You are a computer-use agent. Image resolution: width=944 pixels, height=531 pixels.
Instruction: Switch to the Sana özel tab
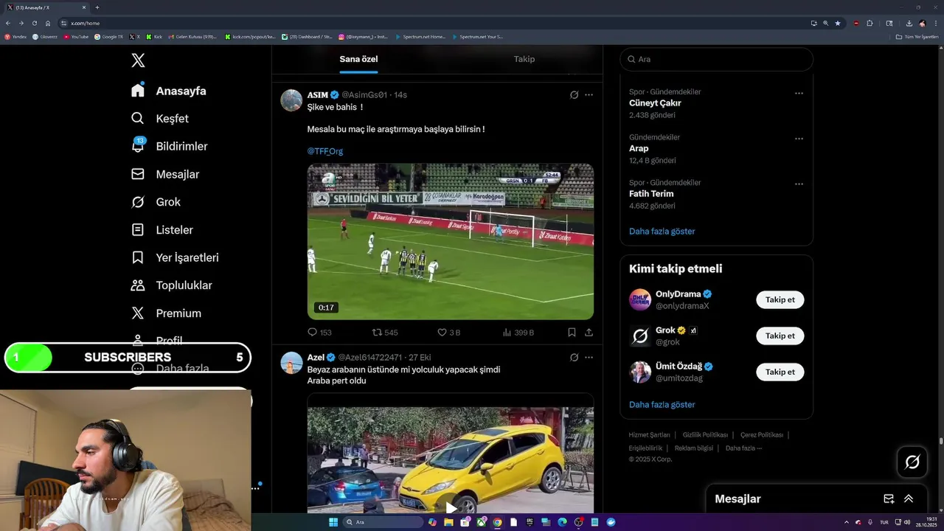point(358,59)
